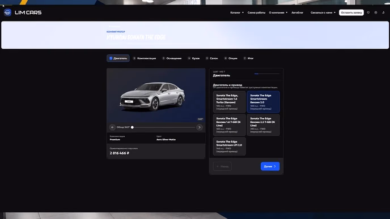Switch to the Кузов step
Image resolution: width=390 pixels, height=219 pixels.
click(x=193, y=58)
